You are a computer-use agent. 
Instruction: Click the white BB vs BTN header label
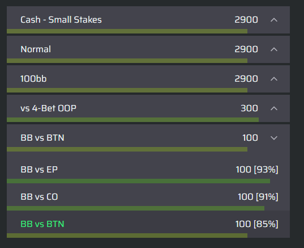click(x=42, y=138)
